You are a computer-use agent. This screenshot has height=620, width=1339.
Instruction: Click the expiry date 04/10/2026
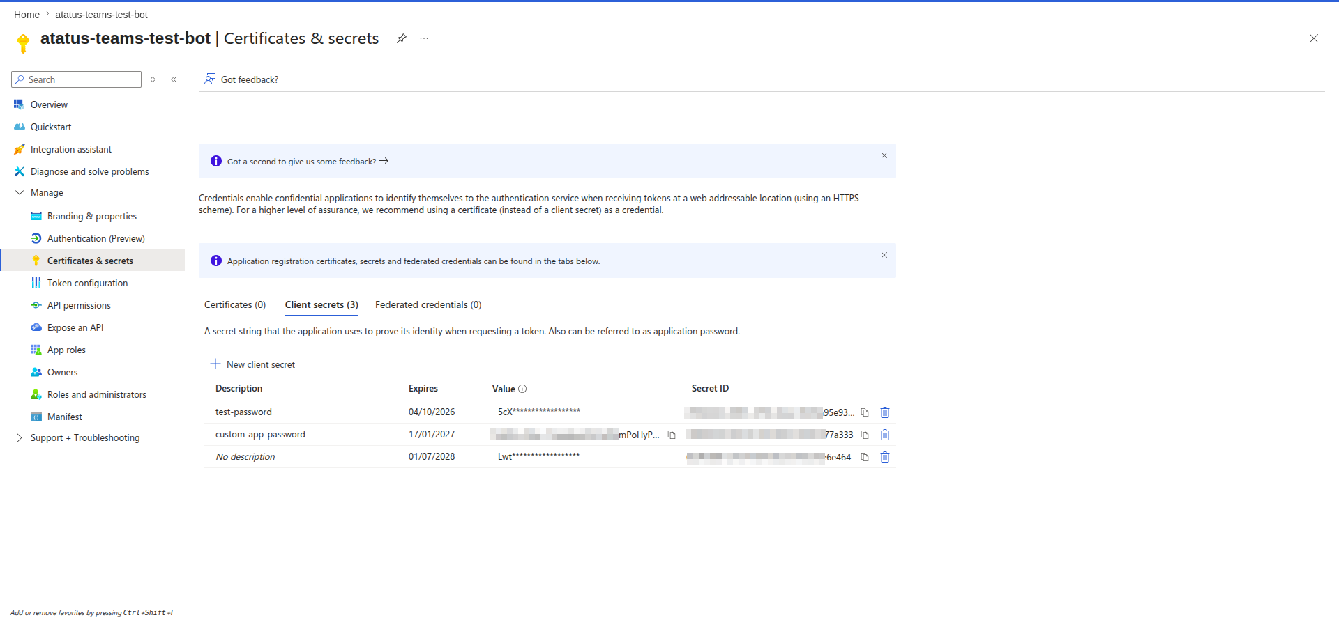[x=432, y=412]
